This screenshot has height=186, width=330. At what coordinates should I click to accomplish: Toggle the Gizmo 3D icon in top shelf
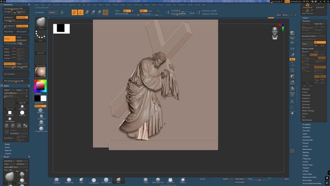(106, 12)
